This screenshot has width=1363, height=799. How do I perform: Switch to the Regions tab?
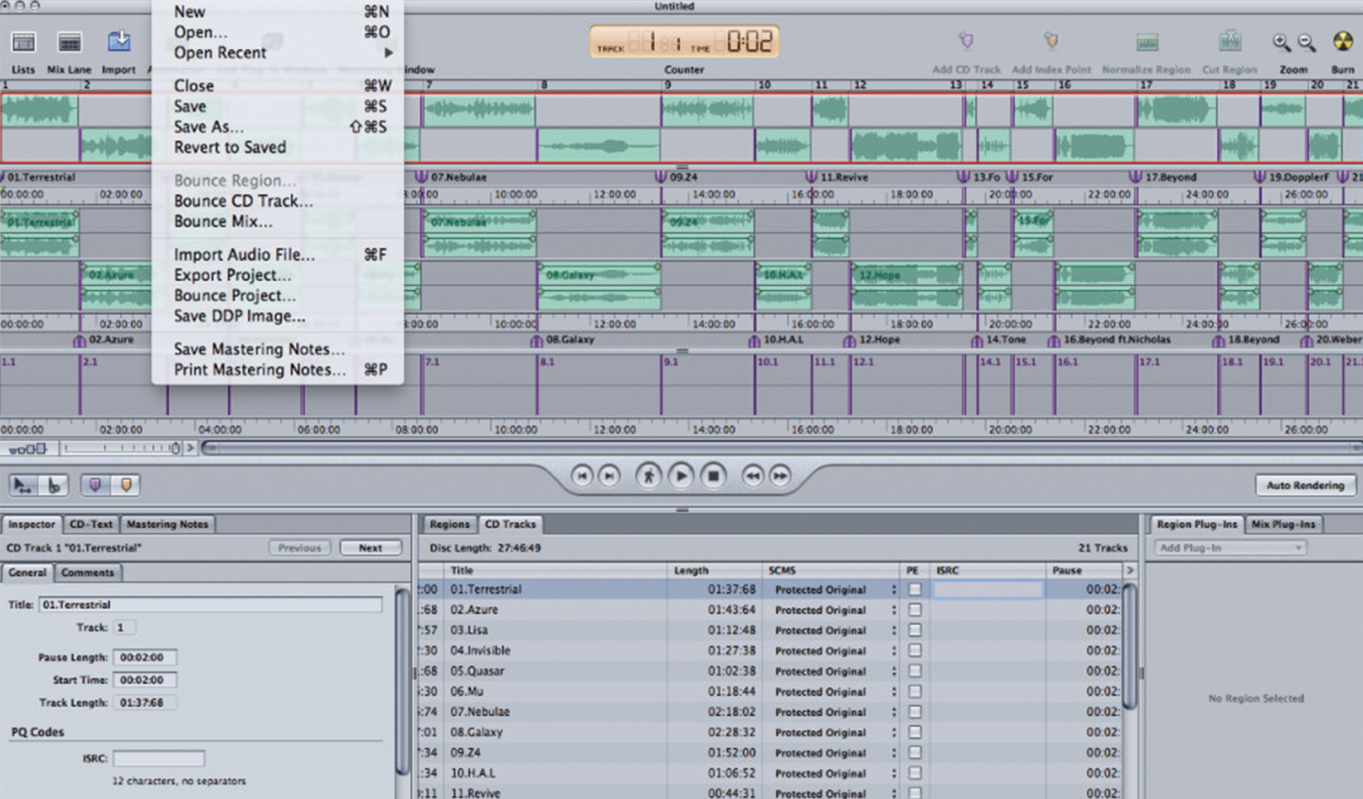tap(450, 524)
